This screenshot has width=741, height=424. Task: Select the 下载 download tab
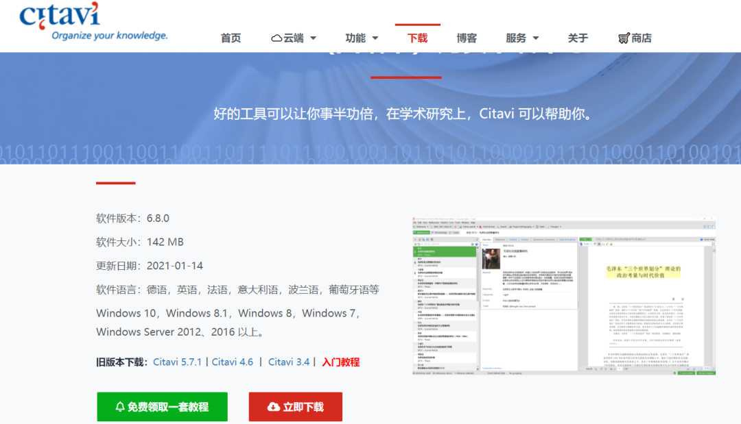click(x=417, y=38)
